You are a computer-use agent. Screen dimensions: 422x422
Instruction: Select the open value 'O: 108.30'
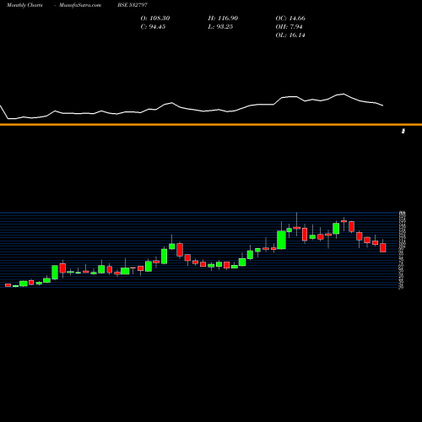[x=155, y=19]
